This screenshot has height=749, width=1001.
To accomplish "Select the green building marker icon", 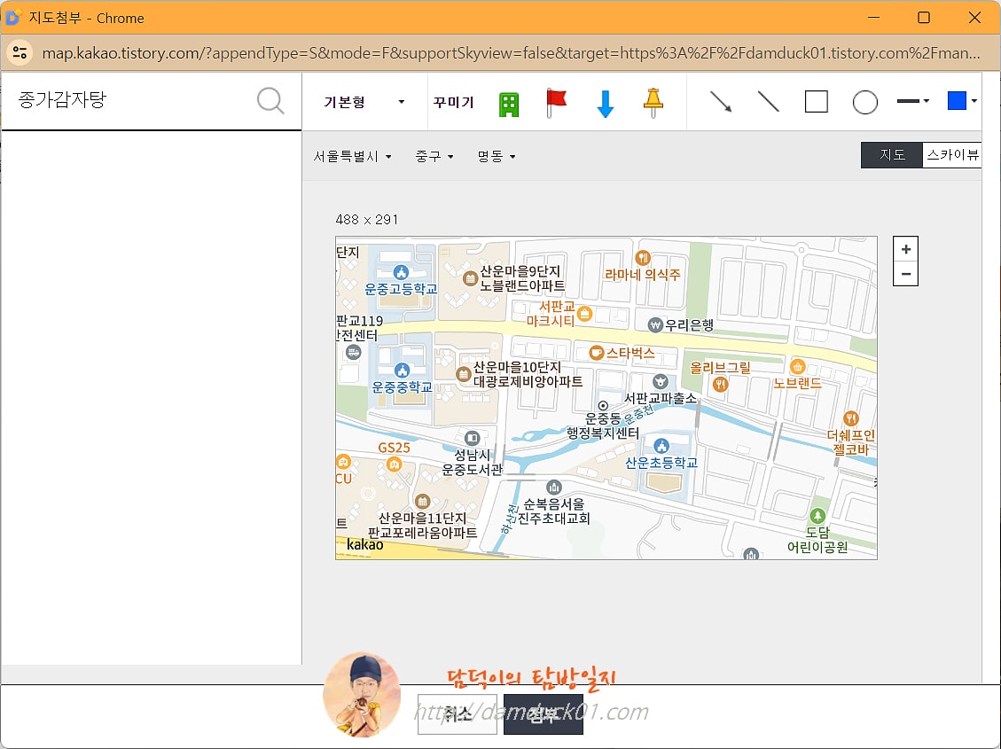I will pos(509,101).
